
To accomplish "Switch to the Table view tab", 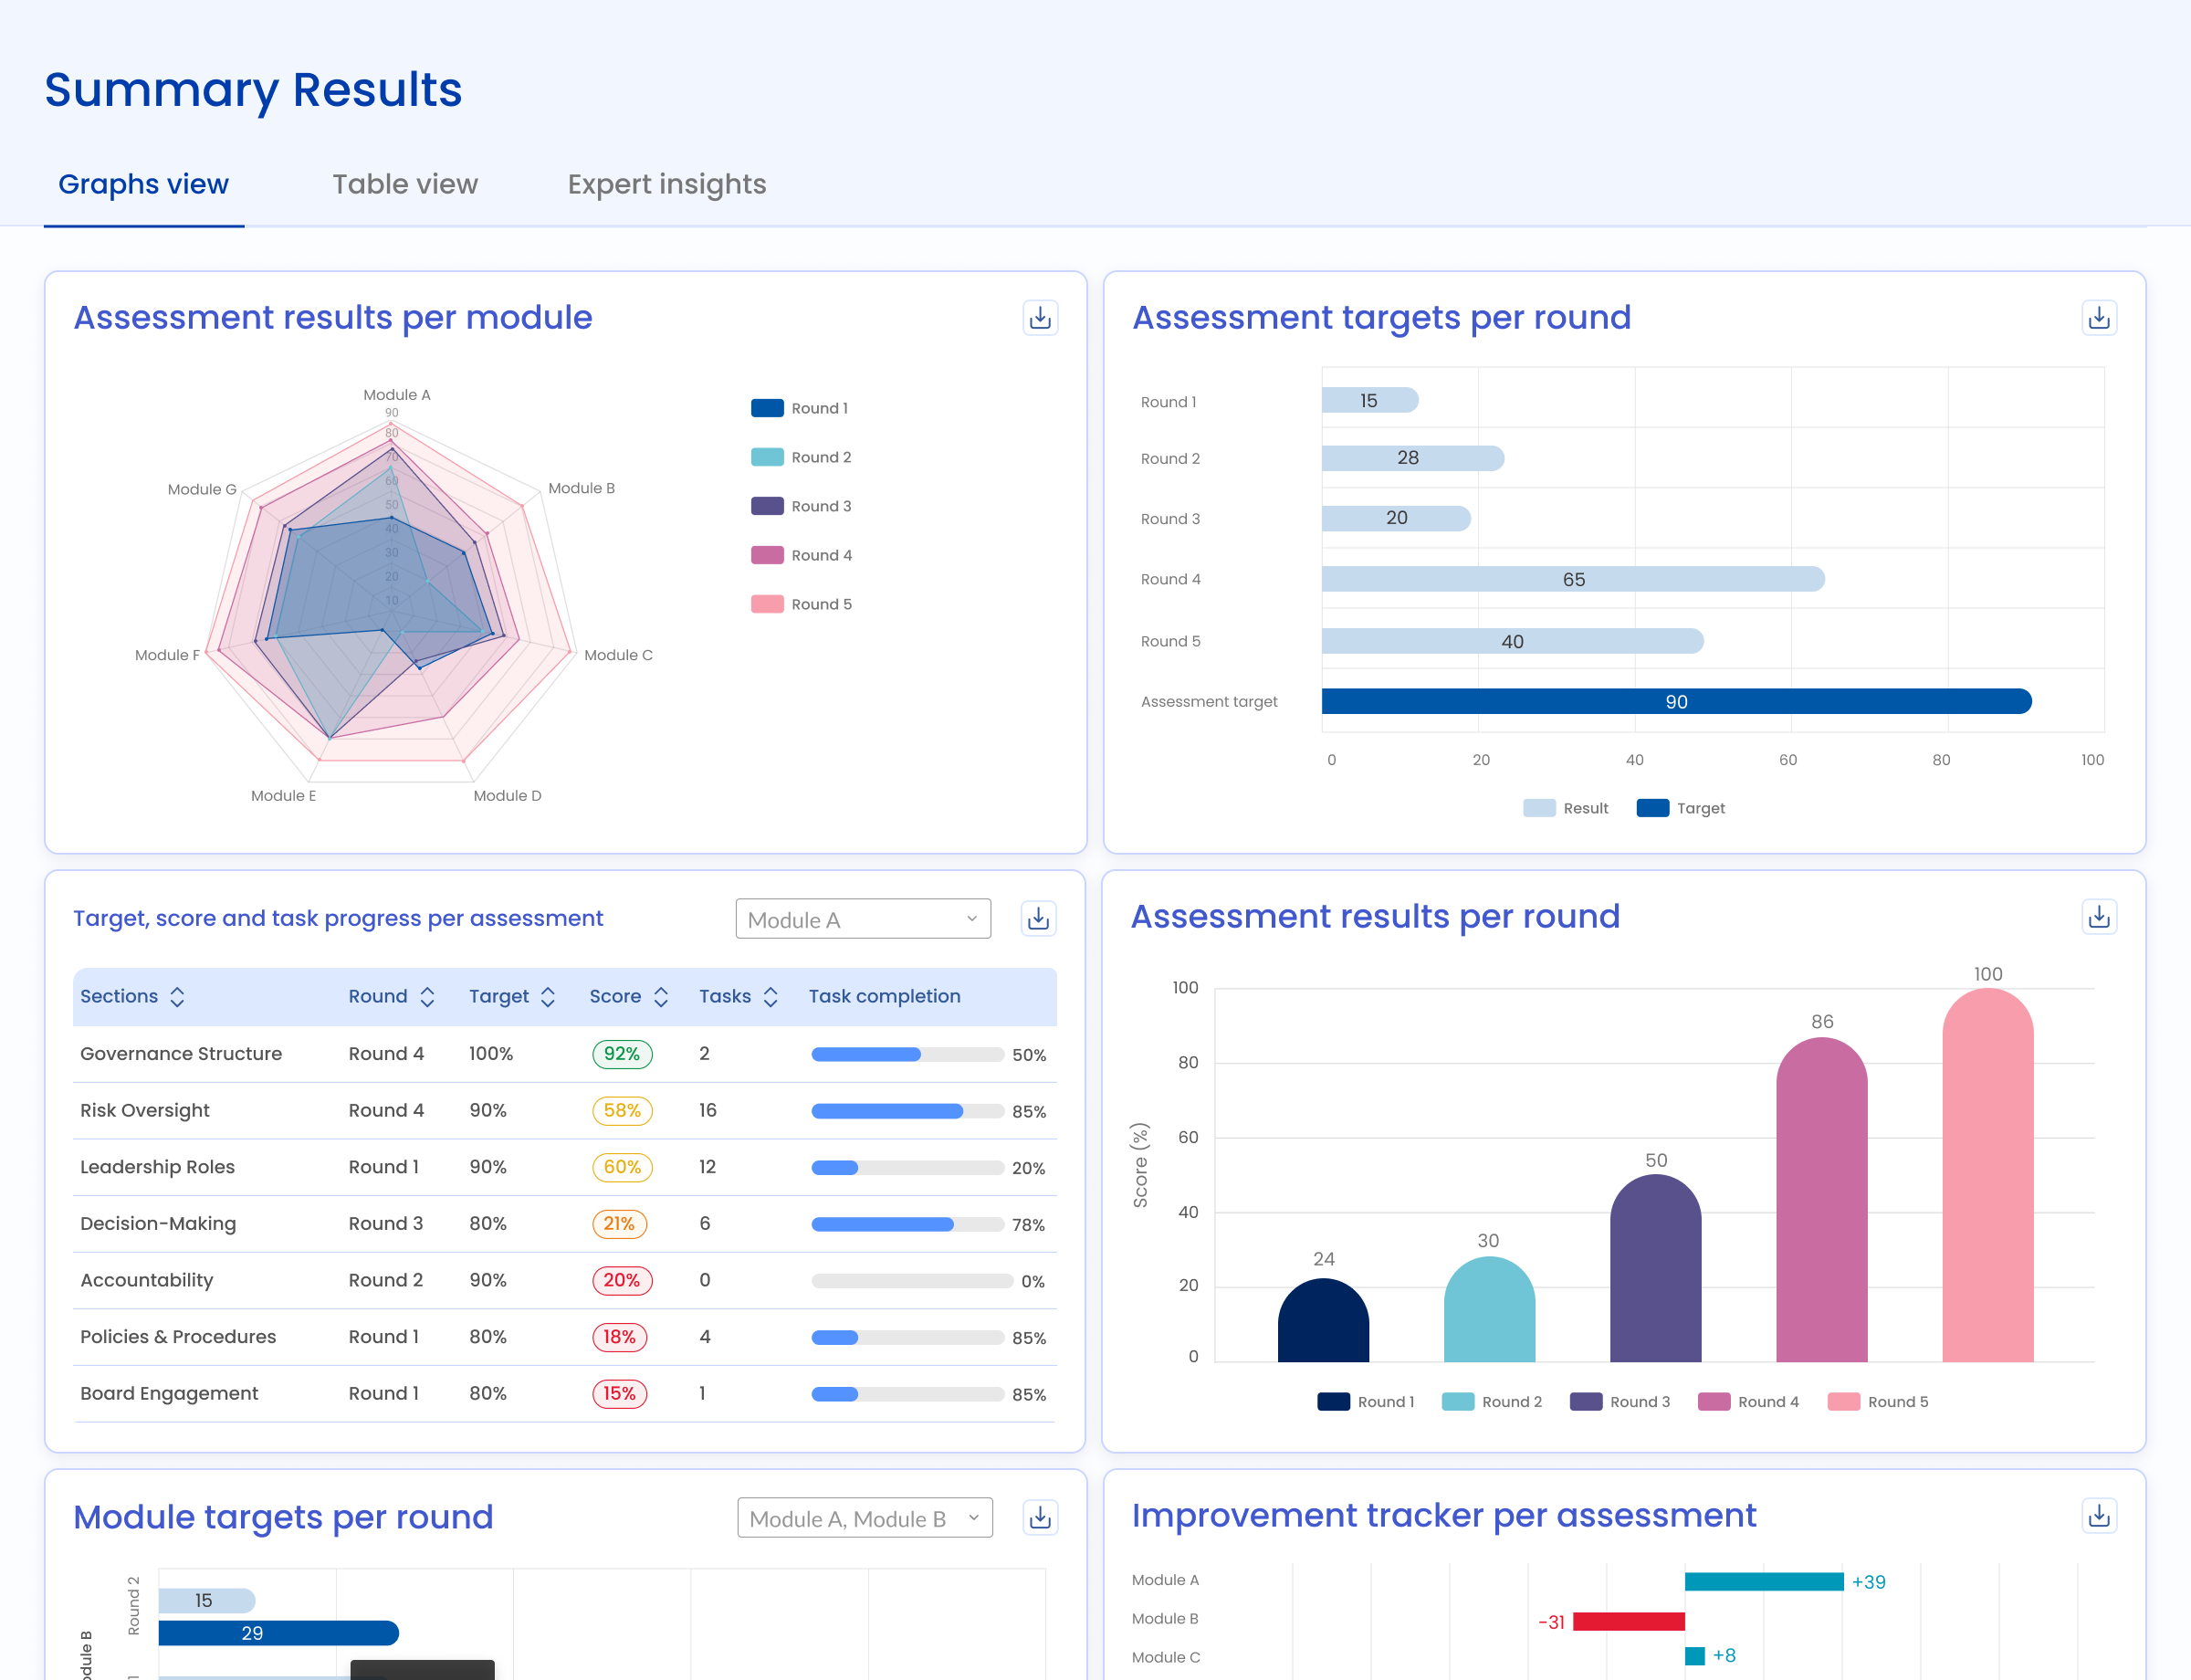I will point(405,184).
